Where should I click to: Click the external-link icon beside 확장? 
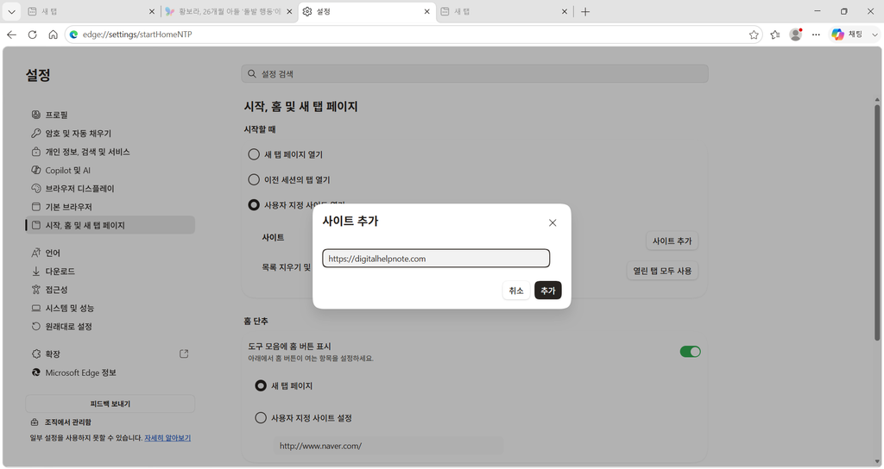tap(184, 354)
